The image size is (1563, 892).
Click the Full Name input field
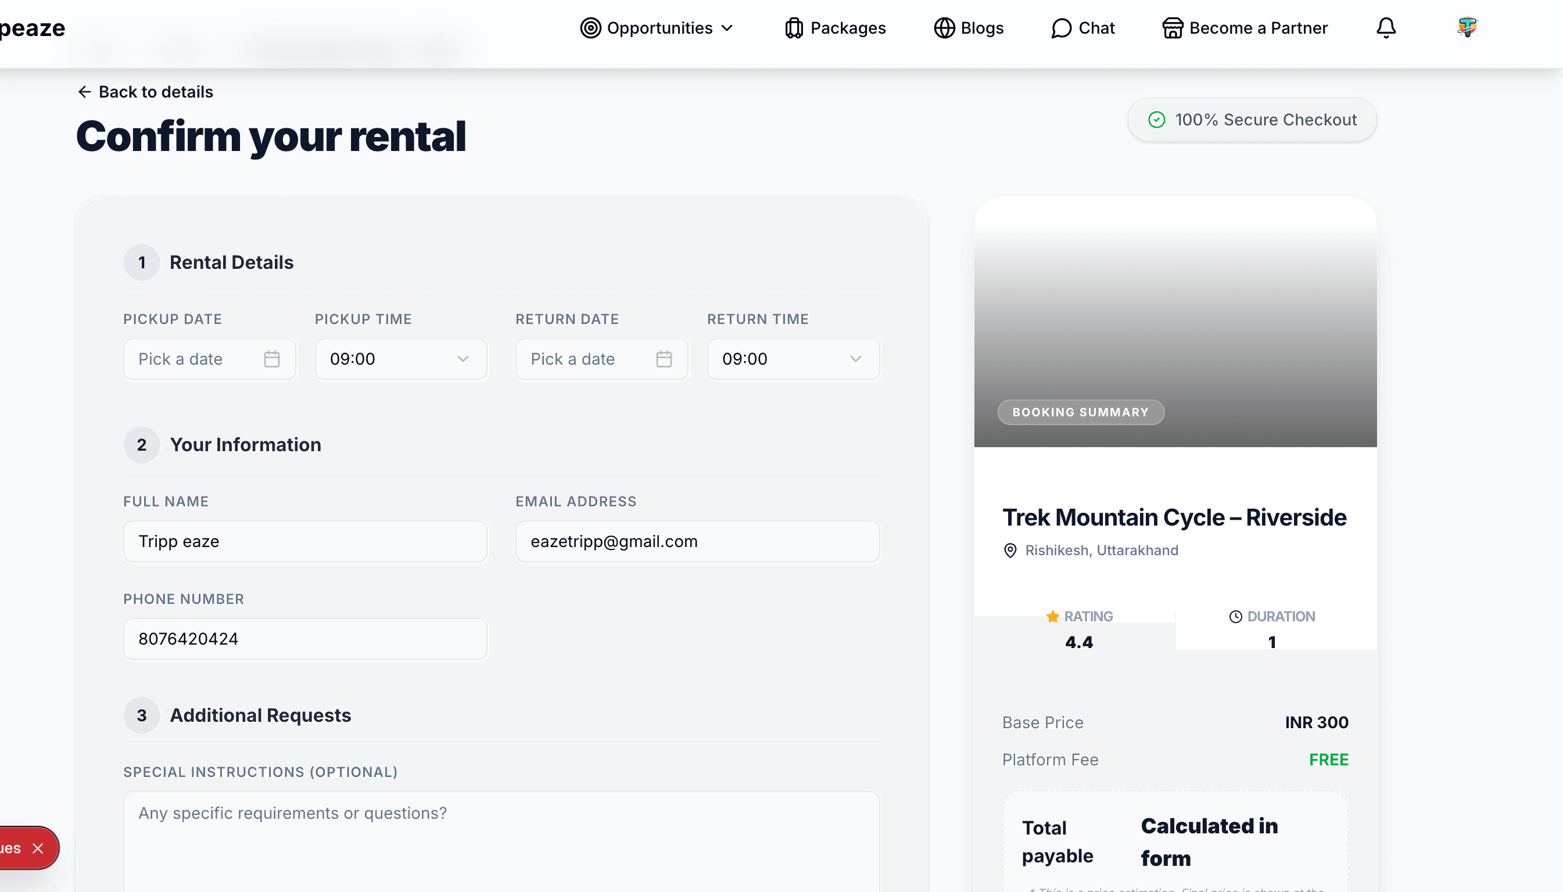(x=305, y=542)
